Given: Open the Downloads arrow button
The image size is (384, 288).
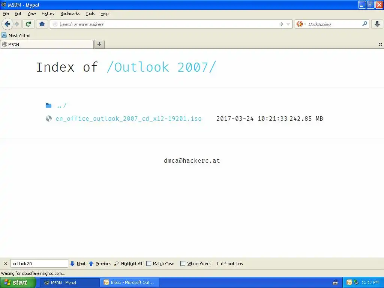Looking at the screenshot, I should click(x=377, y=24).
